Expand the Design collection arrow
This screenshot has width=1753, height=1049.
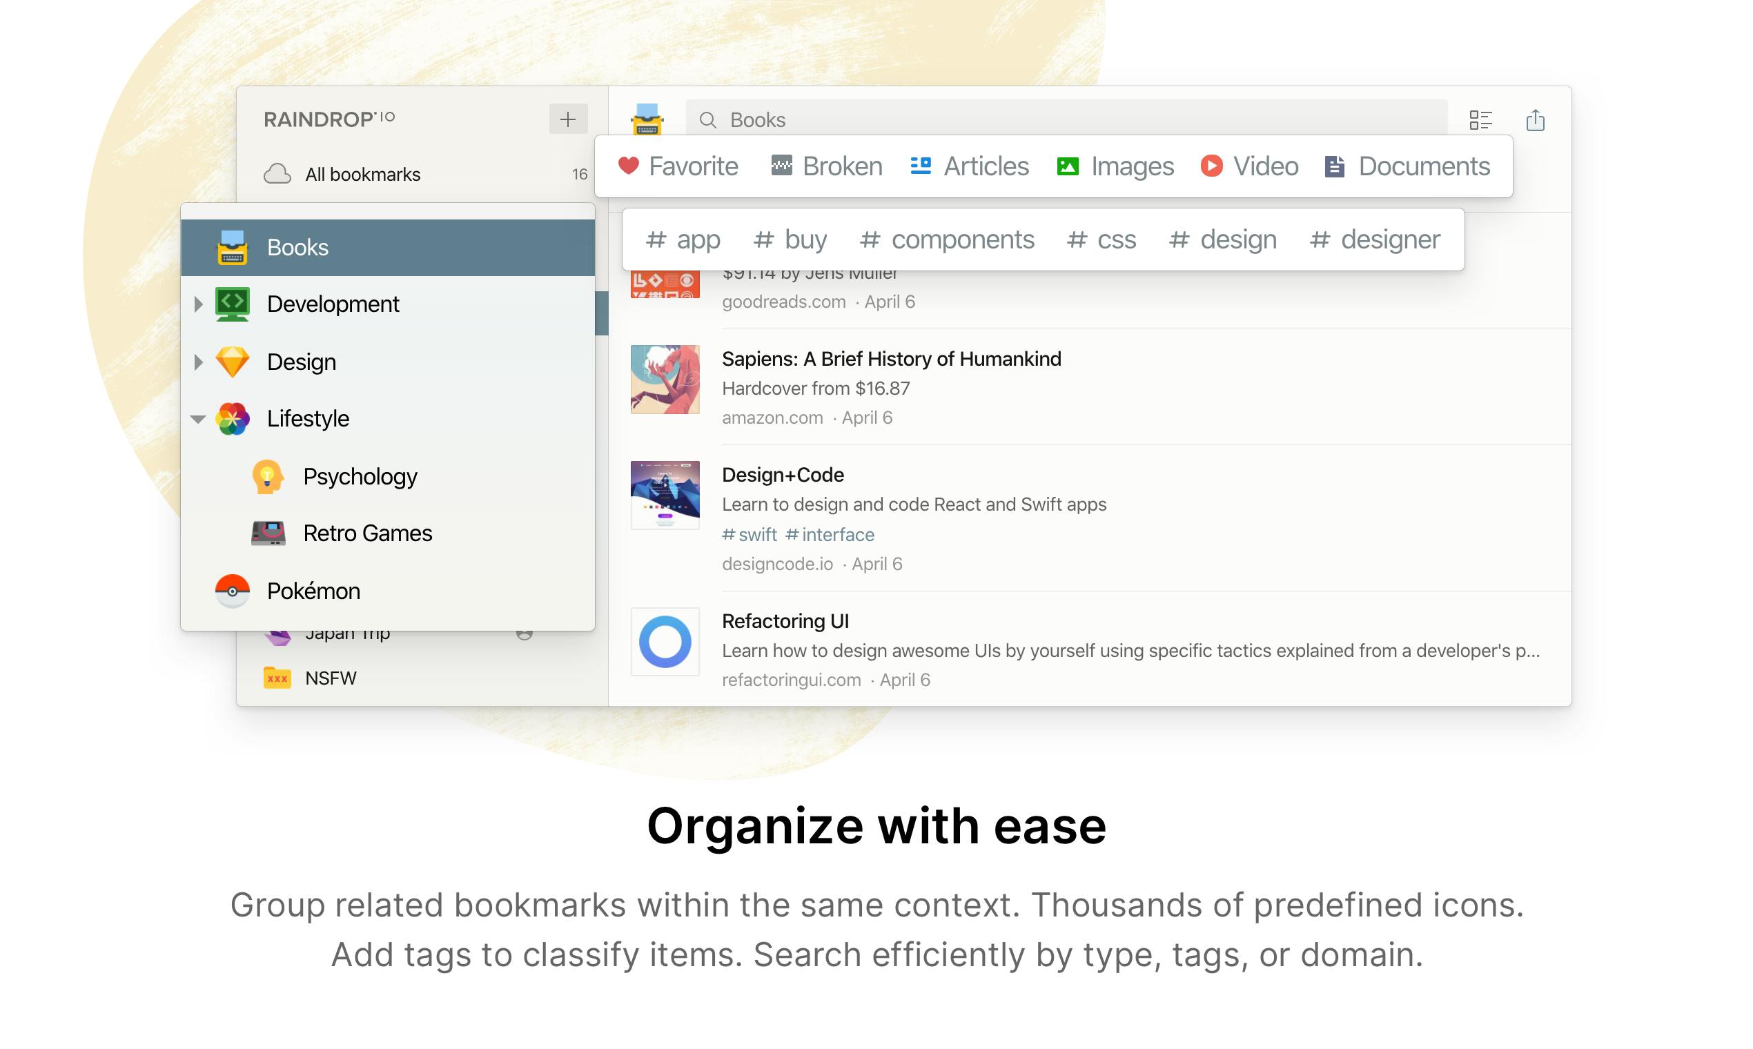pos(199,362)
